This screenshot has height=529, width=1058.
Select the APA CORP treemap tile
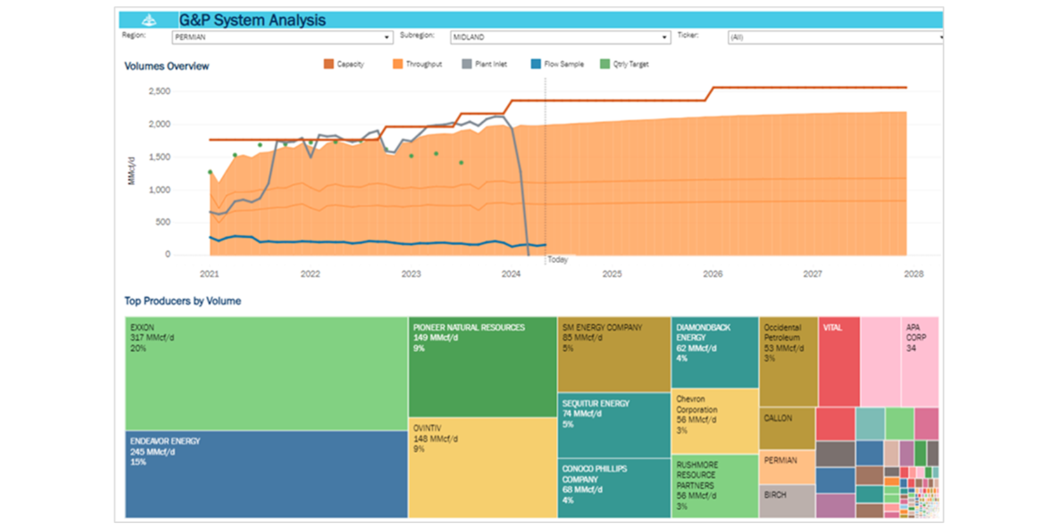[920, 362]
